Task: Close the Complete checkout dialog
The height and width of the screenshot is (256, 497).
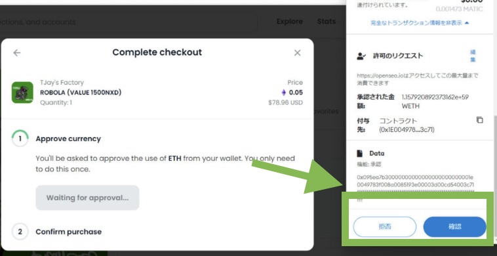Action: 297,53
